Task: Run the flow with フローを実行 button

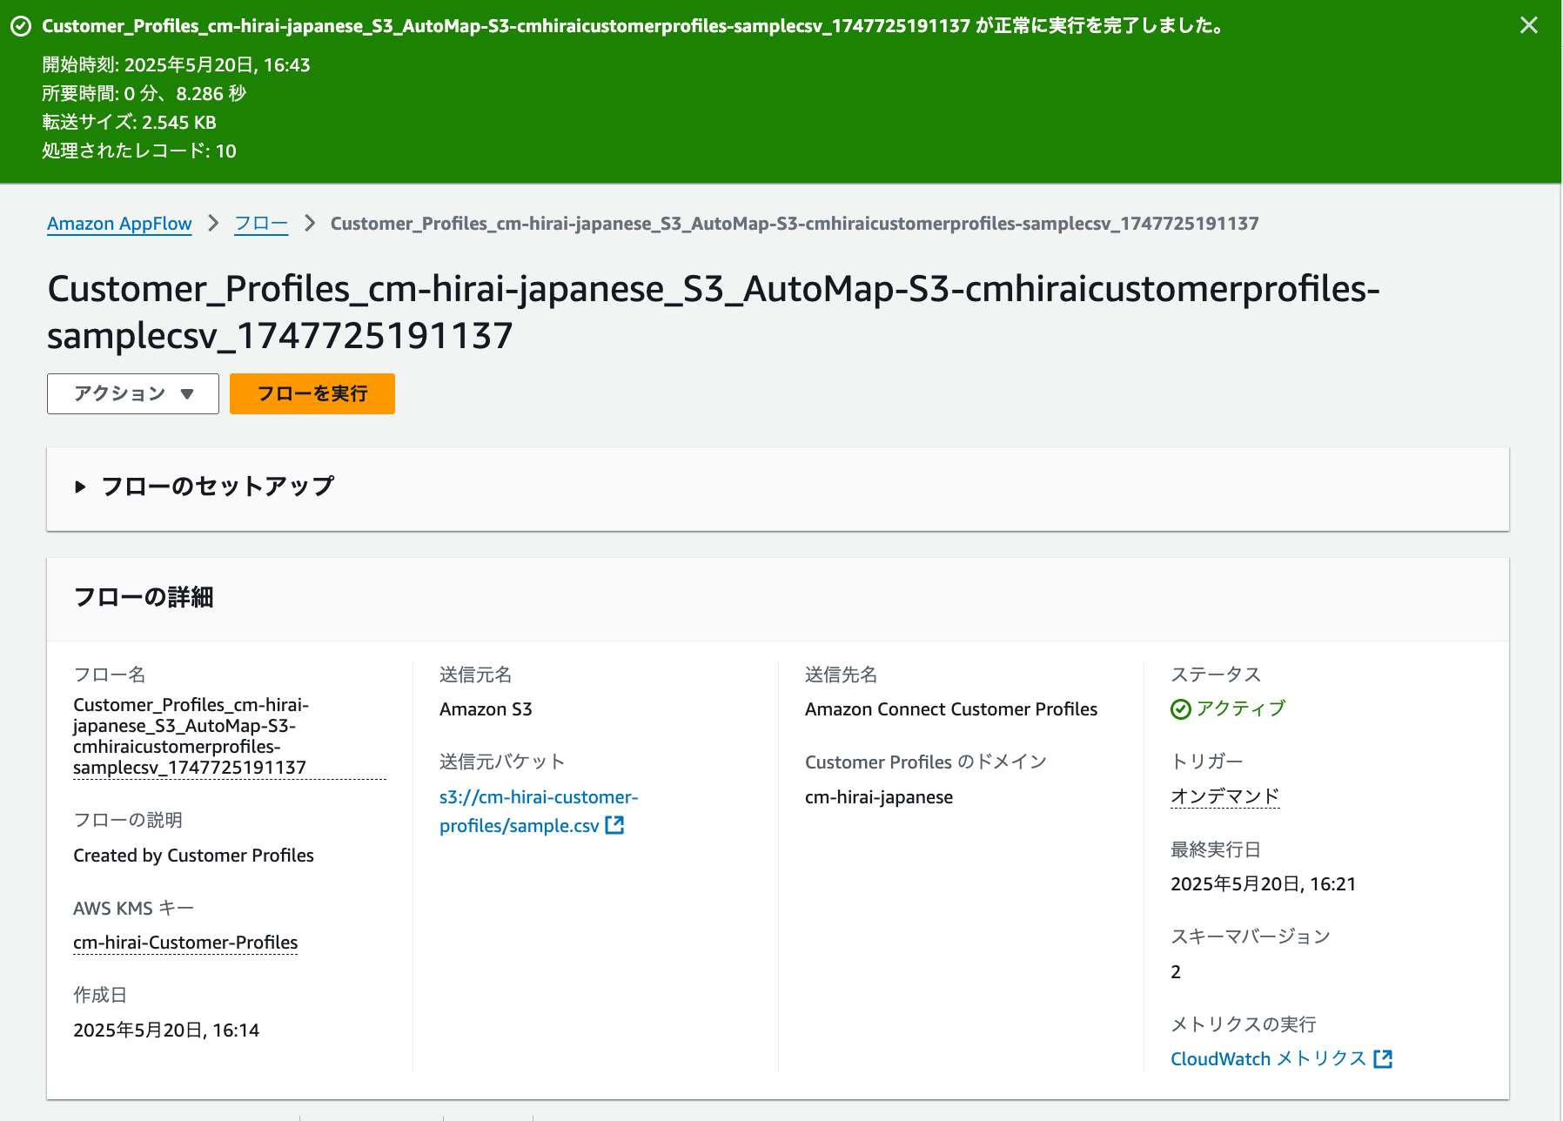Action: pos(312,393)
